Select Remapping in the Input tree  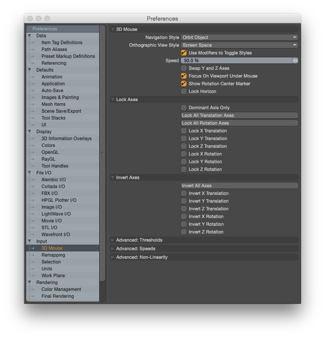point(53,255)
